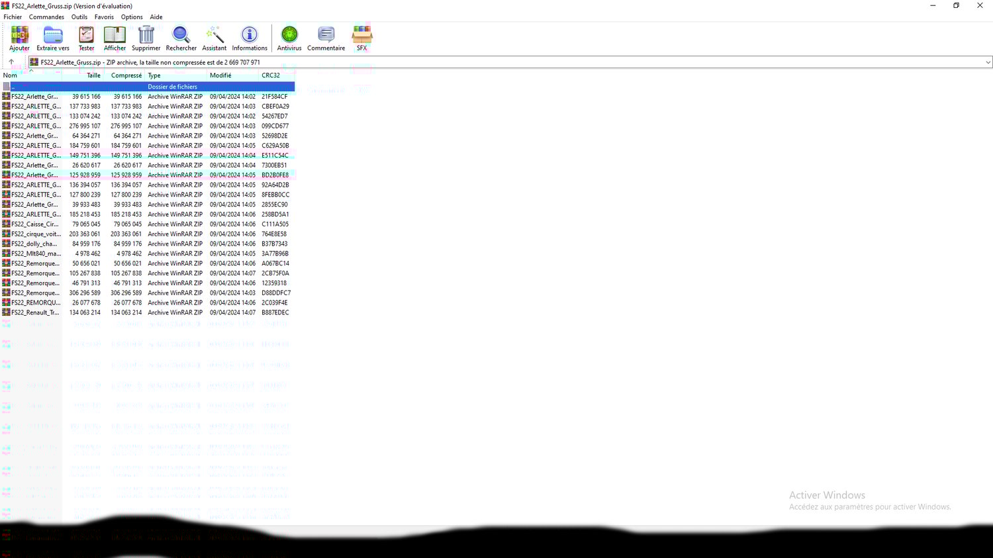Viewport: 993px width, 558px height.
Task: Open the Commandes menu
Action: [x=46, y=17]
